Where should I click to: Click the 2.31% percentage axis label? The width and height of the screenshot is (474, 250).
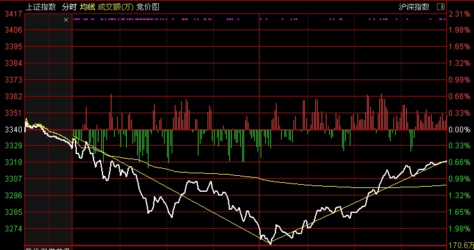coord(459,14)
